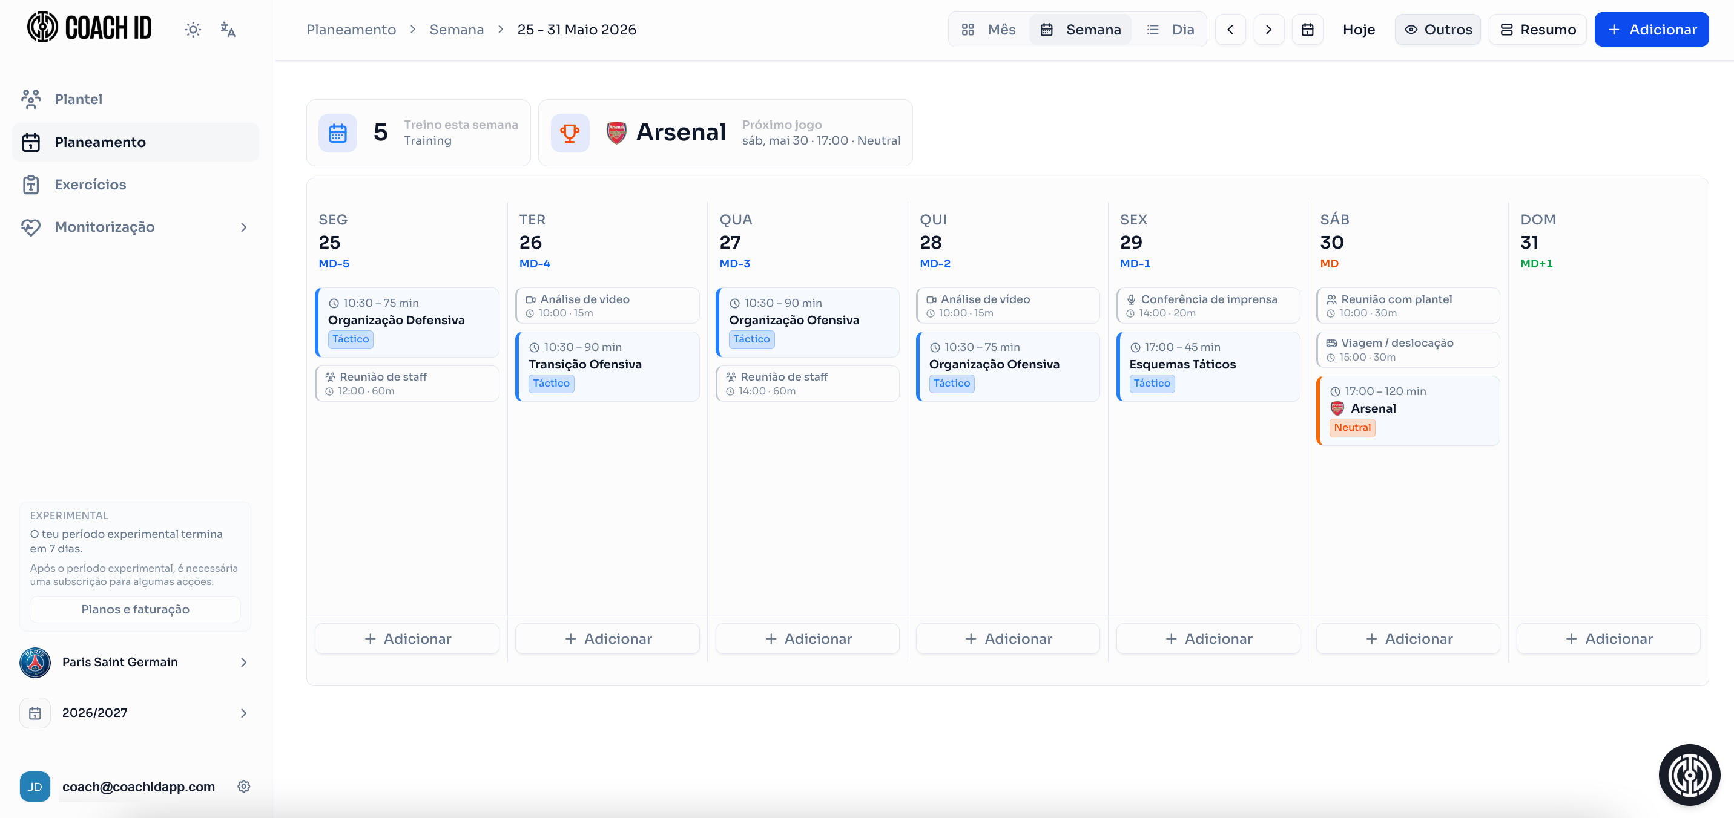The height and width of the screenshot is (818, 1734).
Task: Add event on Thursday 28 column
Action: point(1007,638)
